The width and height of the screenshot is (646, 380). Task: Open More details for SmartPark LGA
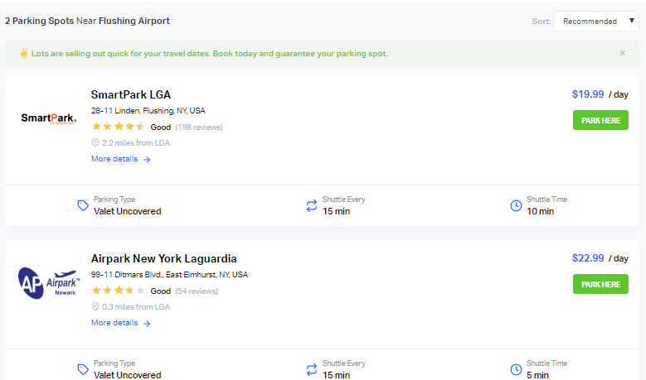[x=121, y=159]
